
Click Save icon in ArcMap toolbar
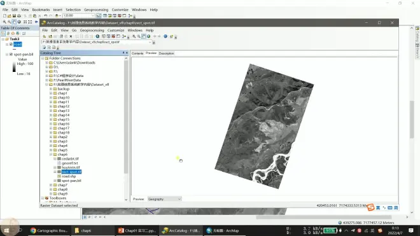[14, 16]
